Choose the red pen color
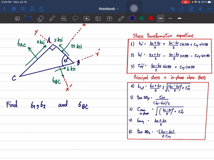 (x=151, y=18)
